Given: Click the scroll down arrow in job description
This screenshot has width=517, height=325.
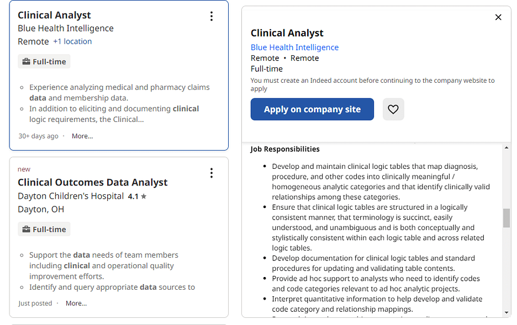Looking at the screenshot, I should point(506,312).
